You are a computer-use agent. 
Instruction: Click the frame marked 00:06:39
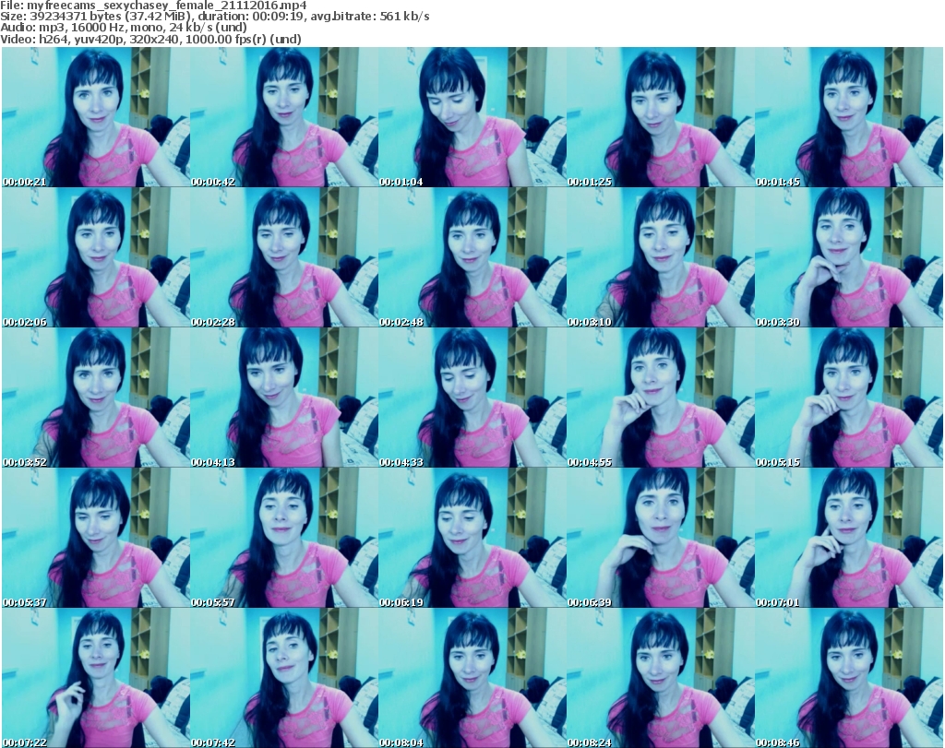(x=661, y=538)
